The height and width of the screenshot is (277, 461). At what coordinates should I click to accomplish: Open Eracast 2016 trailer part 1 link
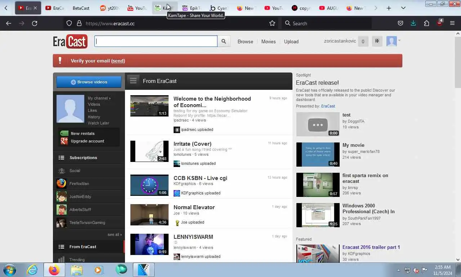pyautogui.click(x=371, y=247)
